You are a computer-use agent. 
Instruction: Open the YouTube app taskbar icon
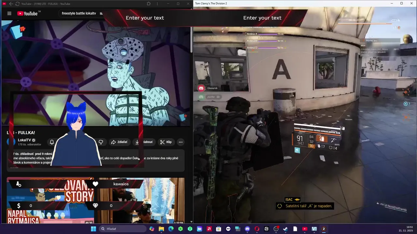305,229
